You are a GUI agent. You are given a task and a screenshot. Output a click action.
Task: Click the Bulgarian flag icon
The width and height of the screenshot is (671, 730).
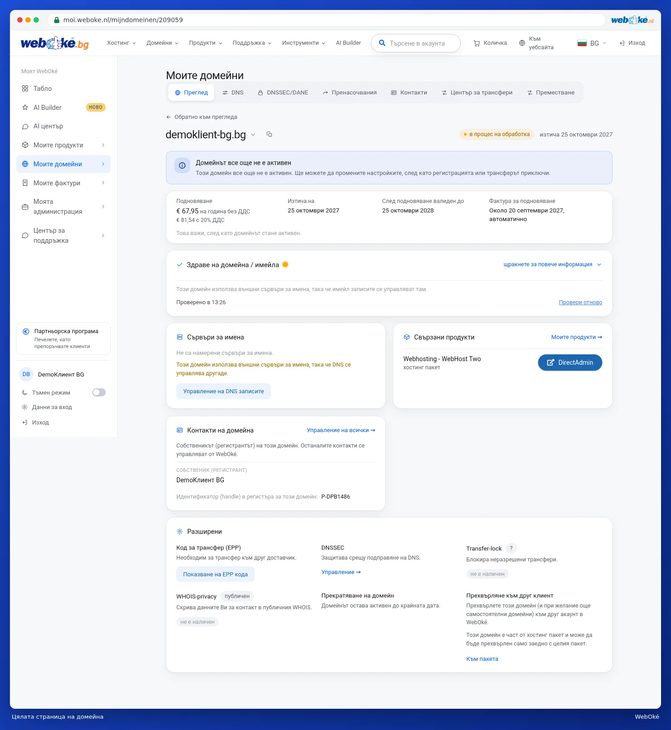coord(582,43)
